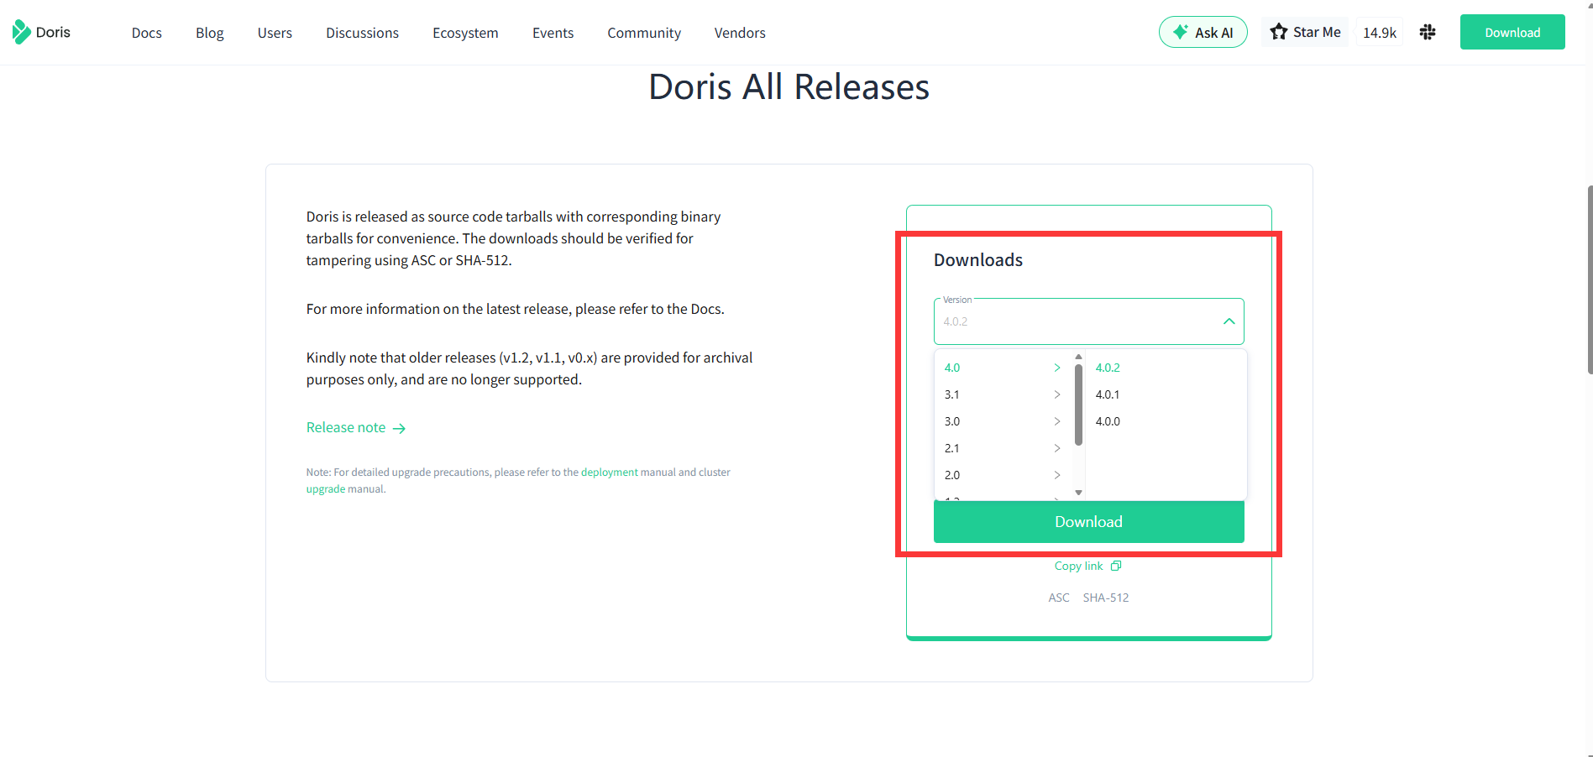This screenshot has width=1593, height=757.
Task: Click the Doris logo icon
Action: pos(21,32)
